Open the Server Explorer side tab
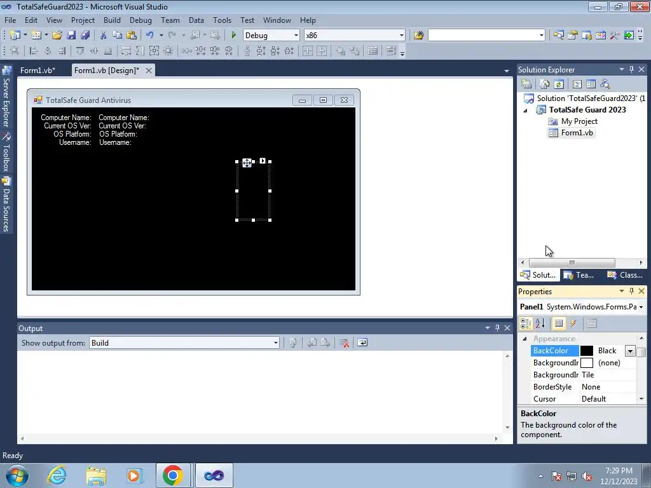 [x=6, y=97]
